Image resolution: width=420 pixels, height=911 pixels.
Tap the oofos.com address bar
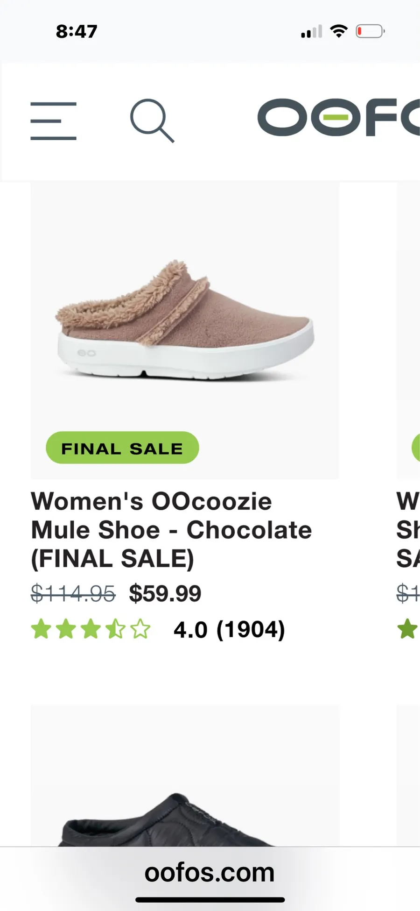[x=210, y=872]
